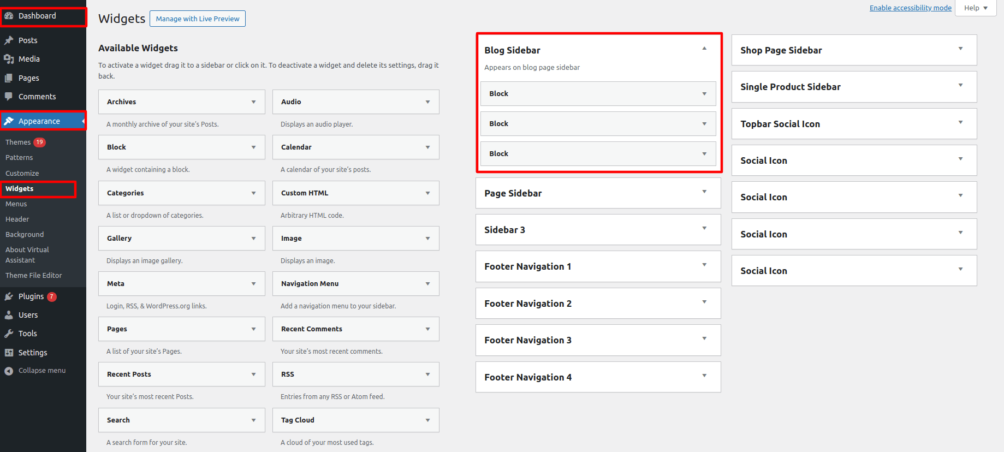
Task: Click the Comments speech bubble icon
Action: click(x=9, y=97)
